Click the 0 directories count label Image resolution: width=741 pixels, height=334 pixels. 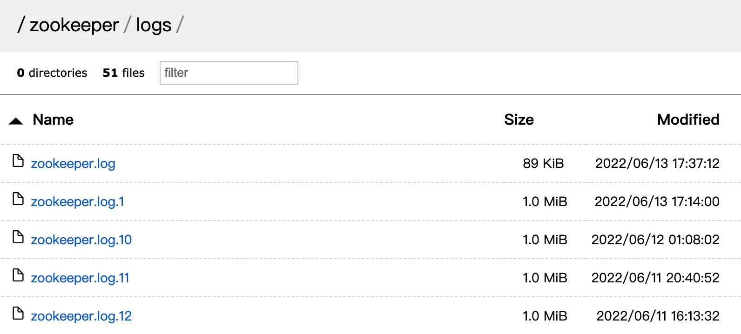[52, 73]
